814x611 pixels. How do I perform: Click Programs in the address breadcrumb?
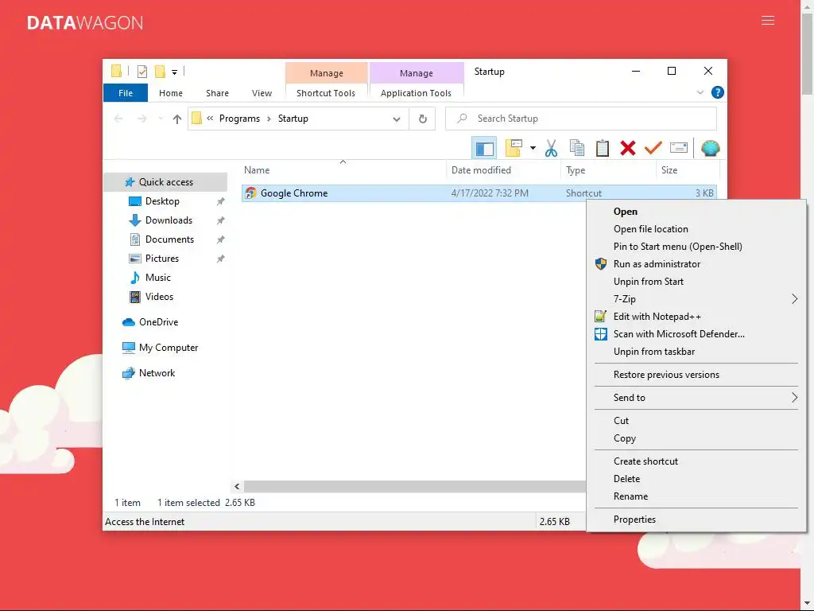[x=239, y=119]
